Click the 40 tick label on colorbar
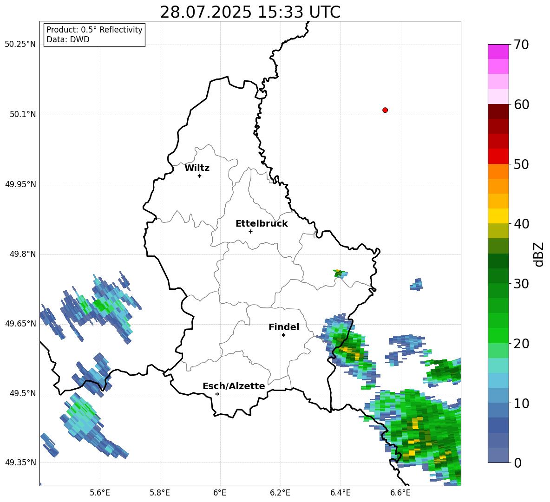 coord(521,224)
